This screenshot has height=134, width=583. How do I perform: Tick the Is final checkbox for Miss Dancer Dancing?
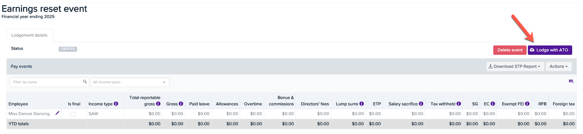tap(73, 114)
